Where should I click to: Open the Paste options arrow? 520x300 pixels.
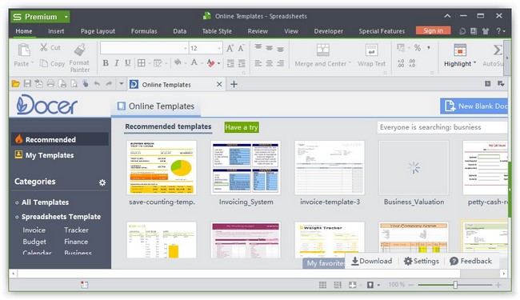pos(32,63)
